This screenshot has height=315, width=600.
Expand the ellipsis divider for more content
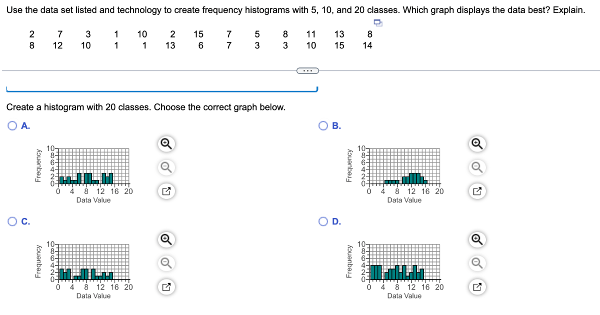(308, 70)
